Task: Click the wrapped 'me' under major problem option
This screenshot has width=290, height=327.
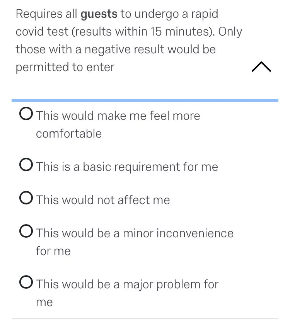Action: [x=44, y=302]
